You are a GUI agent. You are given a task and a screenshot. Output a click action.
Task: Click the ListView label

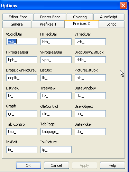[x=12, y=88]
